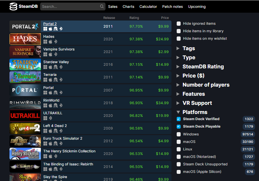Open the RimWorld entry
Image resolution: width=259 pixels, height=181 pixels.
pos(51,100)
